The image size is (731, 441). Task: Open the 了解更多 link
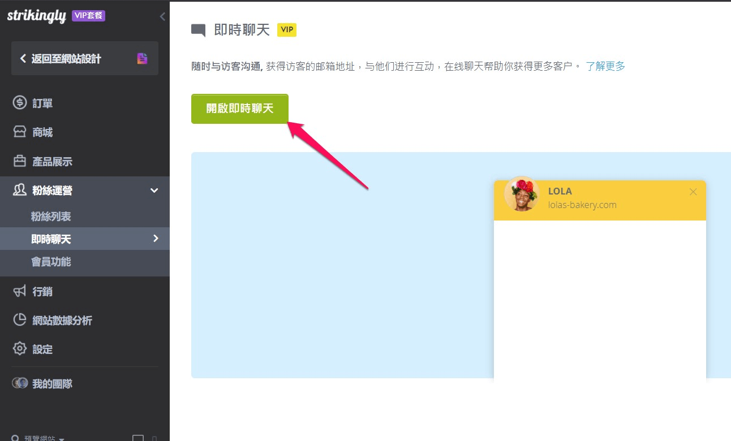click(x=605, y=66)
